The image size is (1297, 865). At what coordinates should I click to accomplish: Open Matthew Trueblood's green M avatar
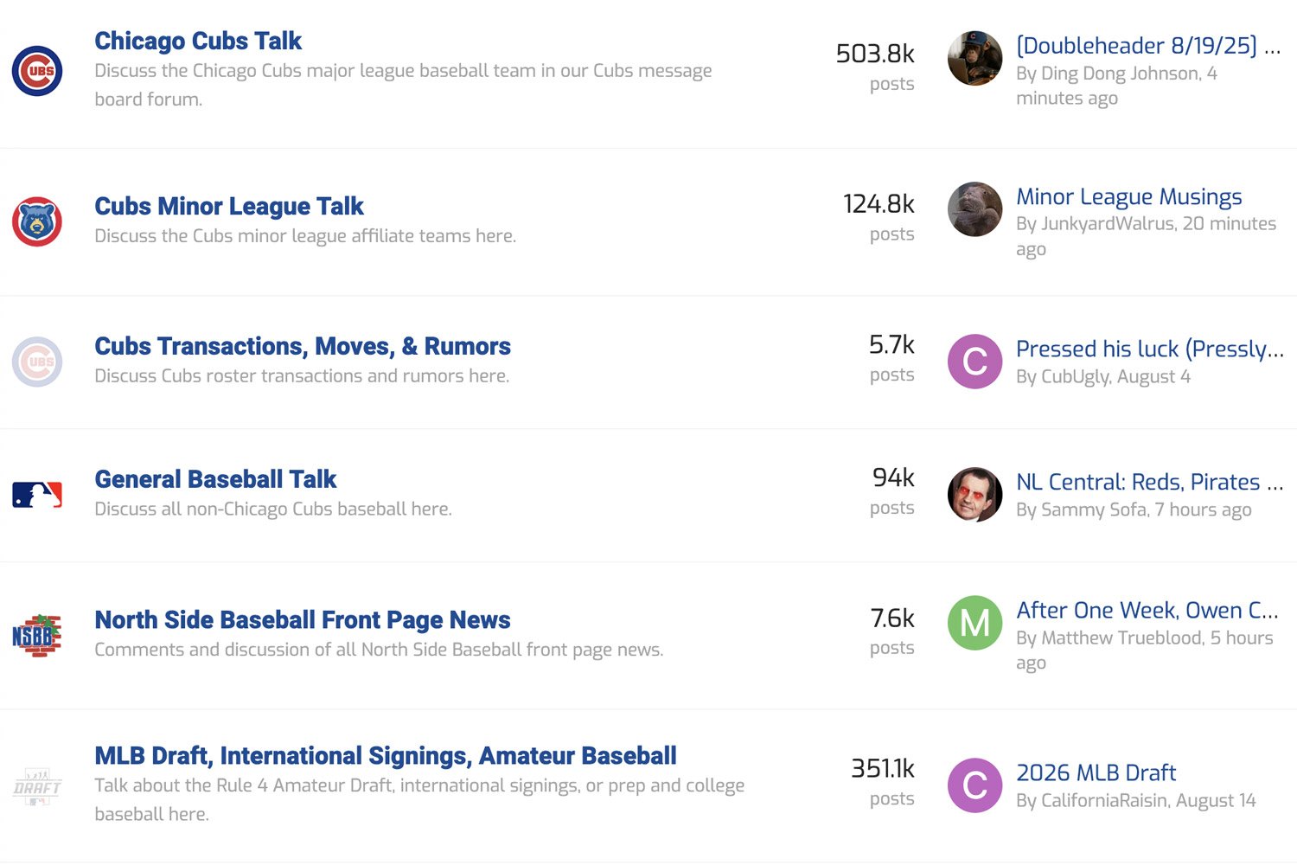(x=974, y=623)
